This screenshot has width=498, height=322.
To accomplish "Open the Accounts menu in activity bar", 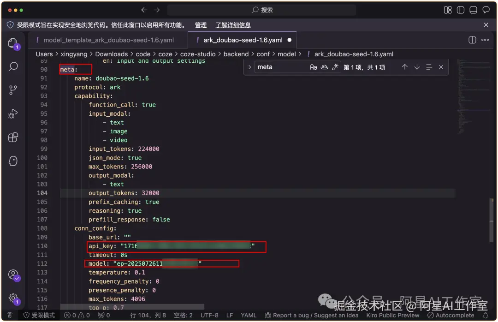I will 13,275.
